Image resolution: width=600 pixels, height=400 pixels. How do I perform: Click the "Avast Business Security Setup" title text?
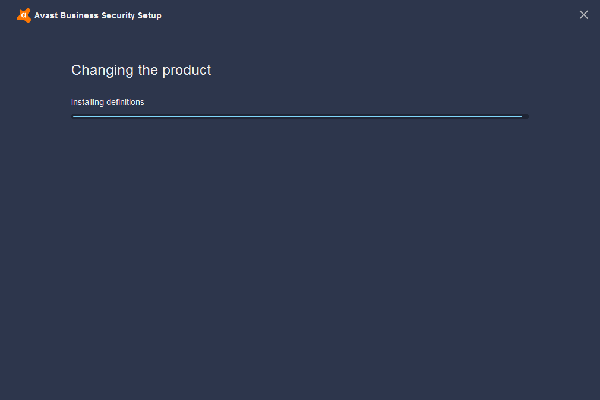tap(98, 15)
